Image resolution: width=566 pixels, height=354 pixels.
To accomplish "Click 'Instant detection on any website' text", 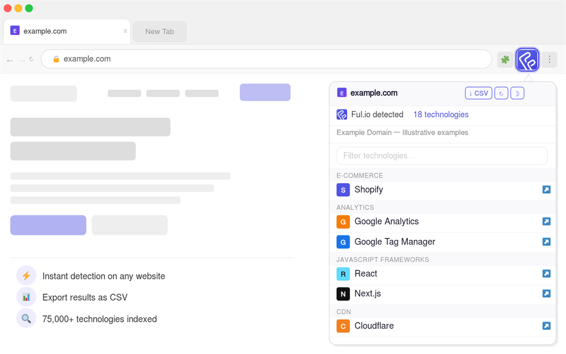I will [x=104, y=276].
